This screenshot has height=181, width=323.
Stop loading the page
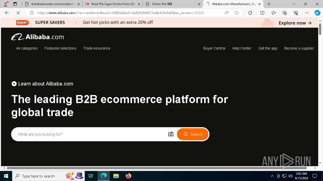click(x=18, y=13)
